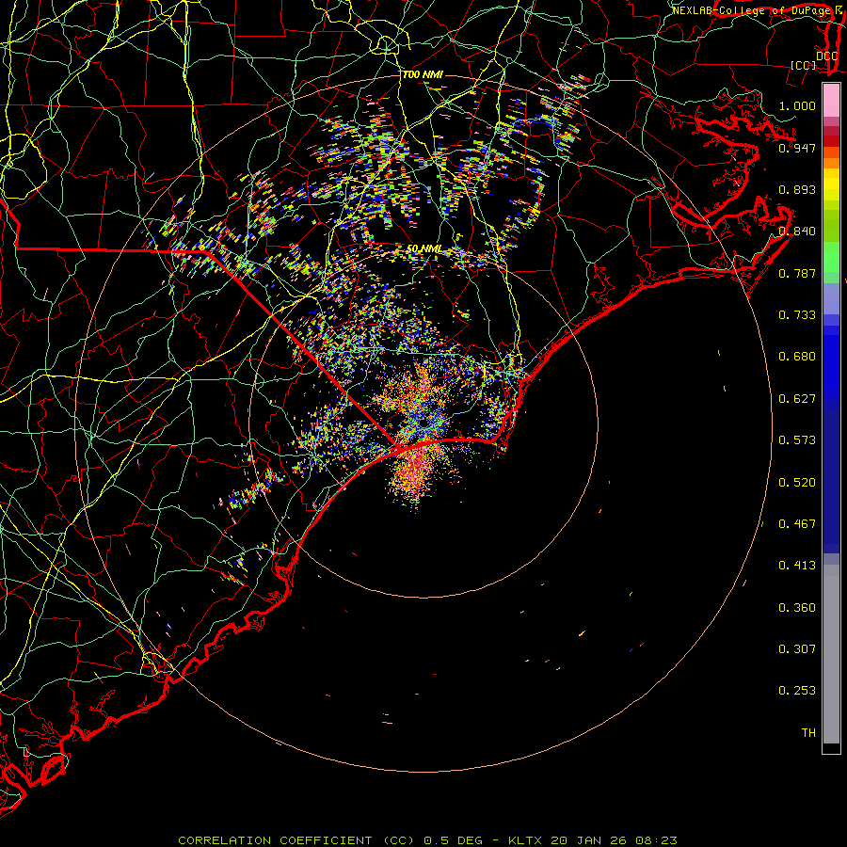Click the 0.520 value on the color scale

(x=797, y=483)
